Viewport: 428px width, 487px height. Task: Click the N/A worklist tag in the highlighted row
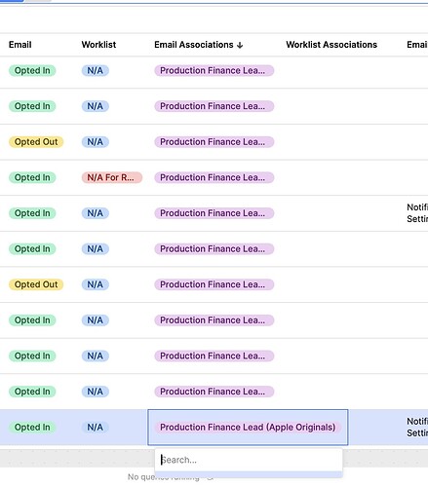(95, 428)
